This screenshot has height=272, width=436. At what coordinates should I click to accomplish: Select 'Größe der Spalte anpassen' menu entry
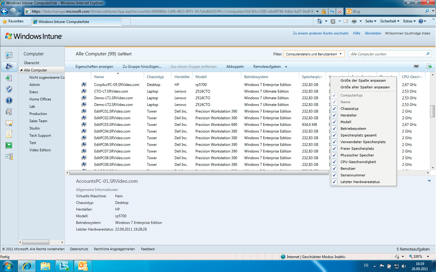point(363,80)
